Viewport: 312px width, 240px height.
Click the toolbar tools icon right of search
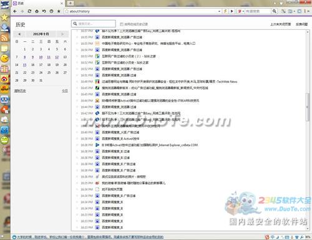[x=283, y=11]
